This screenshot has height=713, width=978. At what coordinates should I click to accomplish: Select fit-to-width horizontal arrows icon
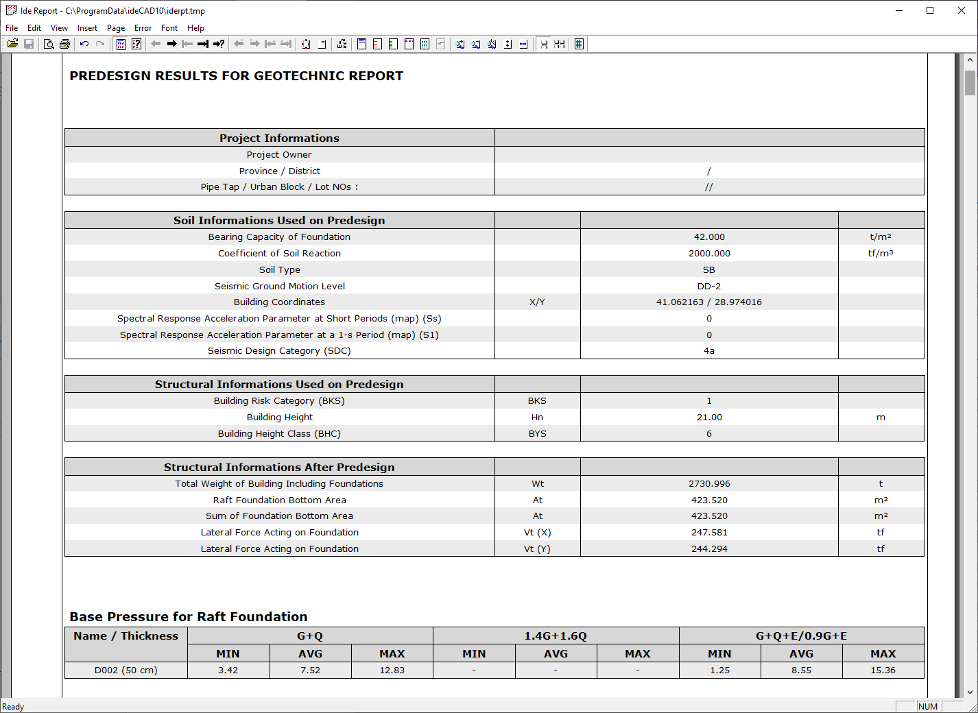click(x=523, y=44)
